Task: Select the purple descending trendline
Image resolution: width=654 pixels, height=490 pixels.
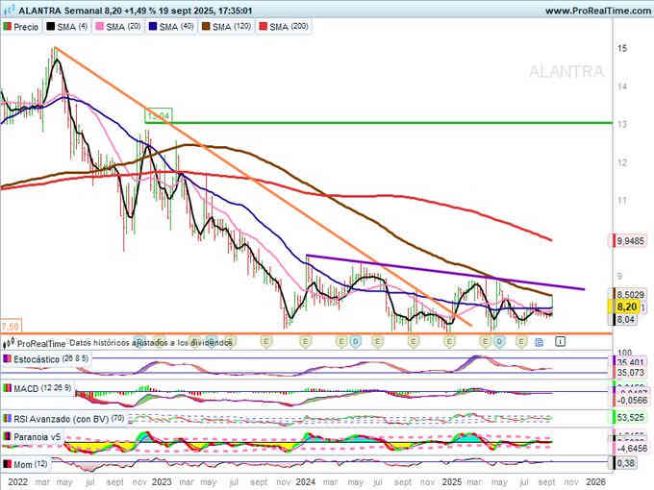Action: [445, 272]
